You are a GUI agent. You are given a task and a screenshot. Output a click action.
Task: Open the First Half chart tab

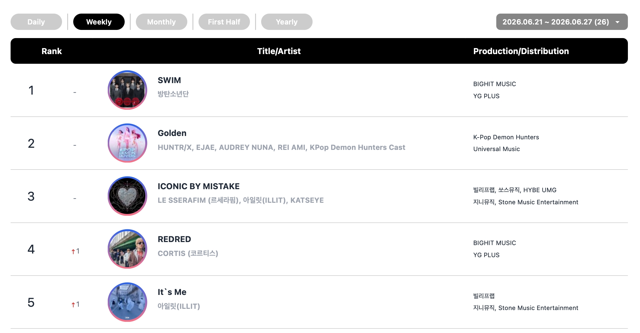(224, 22)
